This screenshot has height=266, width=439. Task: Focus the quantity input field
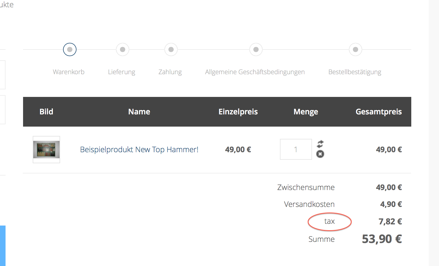[x=296, y=149]
